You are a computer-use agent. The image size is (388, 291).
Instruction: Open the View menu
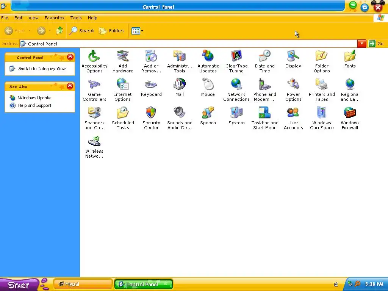tap(33, 18)
